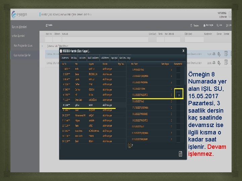This screenshot has height=181, width=242.
Task: Click the round icon beside the dialog title
Action: tap(61, 51)
